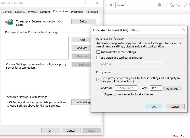The height and width of the screenshot is (138, 190).
Task: Open Favorites star icon
Action: pos(178,5)
